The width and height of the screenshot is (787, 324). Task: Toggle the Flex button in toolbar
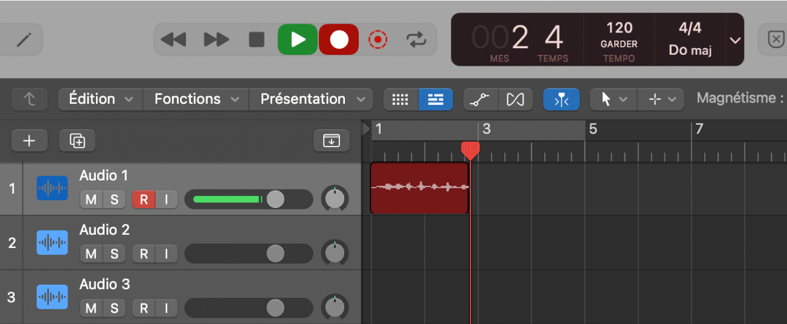(515, 100)
